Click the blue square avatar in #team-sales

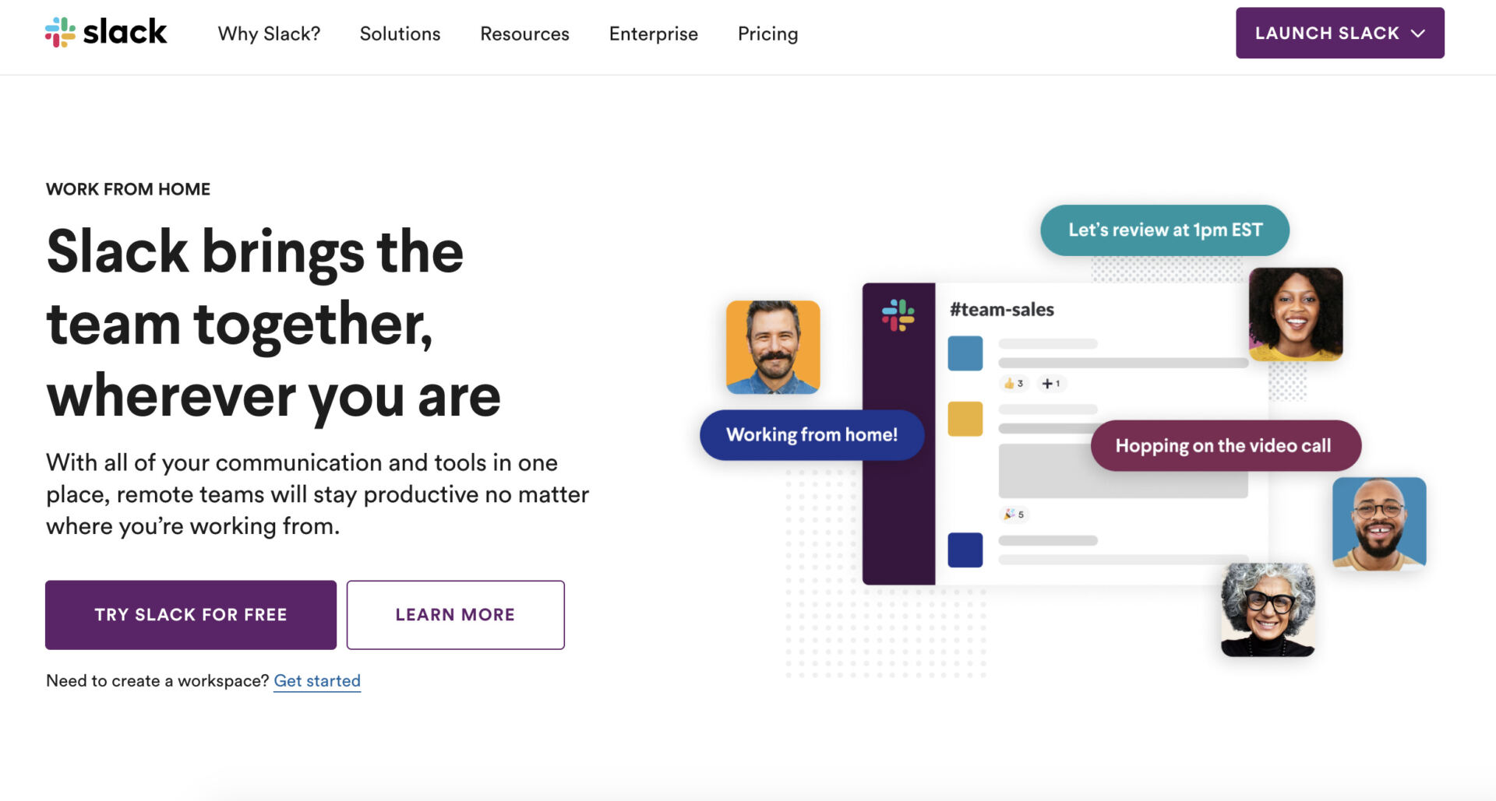965,353
